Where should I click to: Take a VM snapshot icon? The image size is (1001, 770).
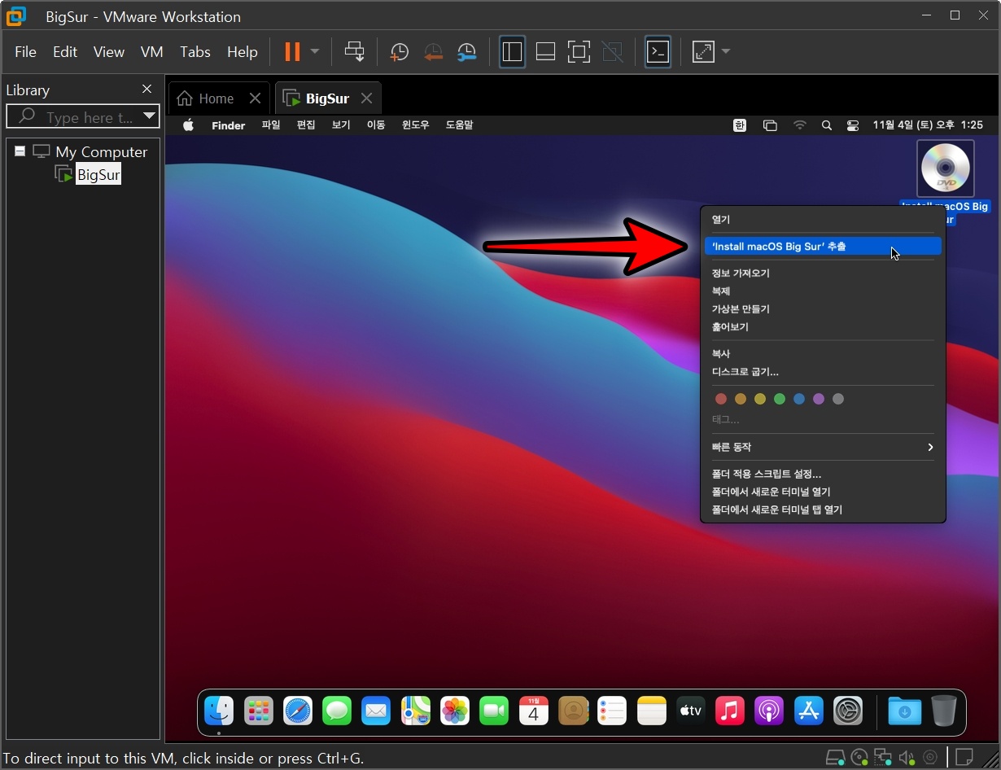tap(399, 52)
